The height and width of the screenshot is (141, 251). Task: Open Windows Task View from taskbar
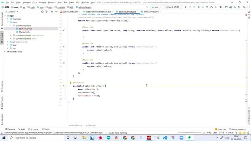click(76, 137)
